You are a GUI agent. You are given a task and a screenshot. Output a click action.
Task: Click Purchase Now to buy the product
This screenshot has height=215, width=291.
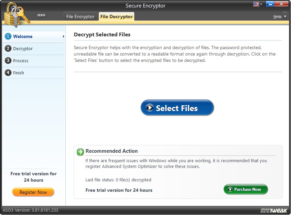(246, 189)
